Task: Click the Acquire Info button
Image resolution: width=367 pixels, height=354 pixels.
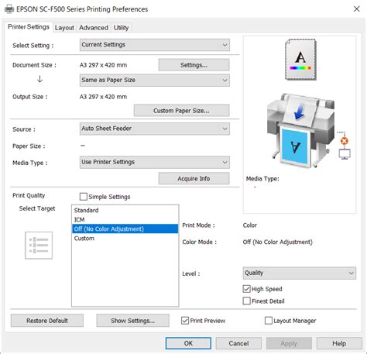Action: [x=194, y=178]
